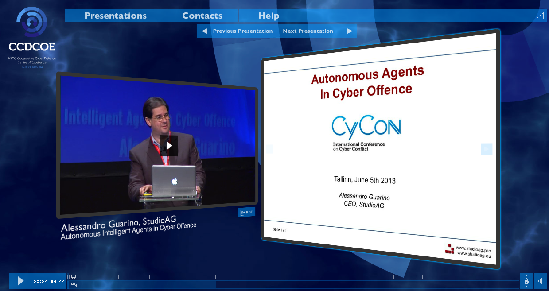Image resolution: width=549 pixels, height=291 pixels.
Task: Click the play button in bottom control bar
Action: tap(20, 281)
